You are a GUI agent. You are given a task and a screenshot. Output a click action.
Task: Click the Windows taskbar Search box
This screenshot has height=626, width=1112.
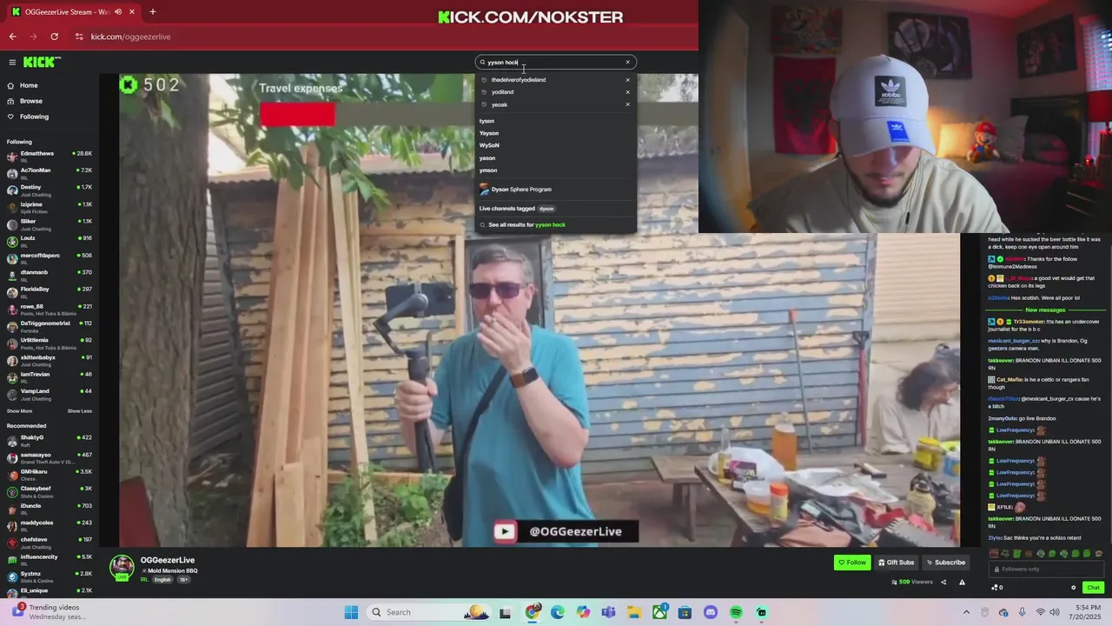[x=429, y=612]
